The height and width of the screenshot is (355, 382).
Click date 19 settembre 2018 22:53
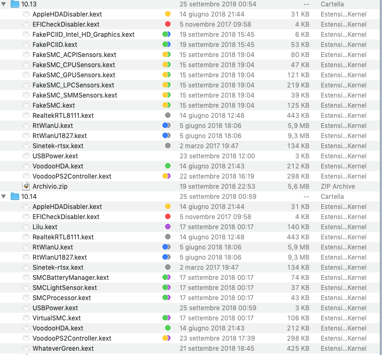click(x=217, y=187)
